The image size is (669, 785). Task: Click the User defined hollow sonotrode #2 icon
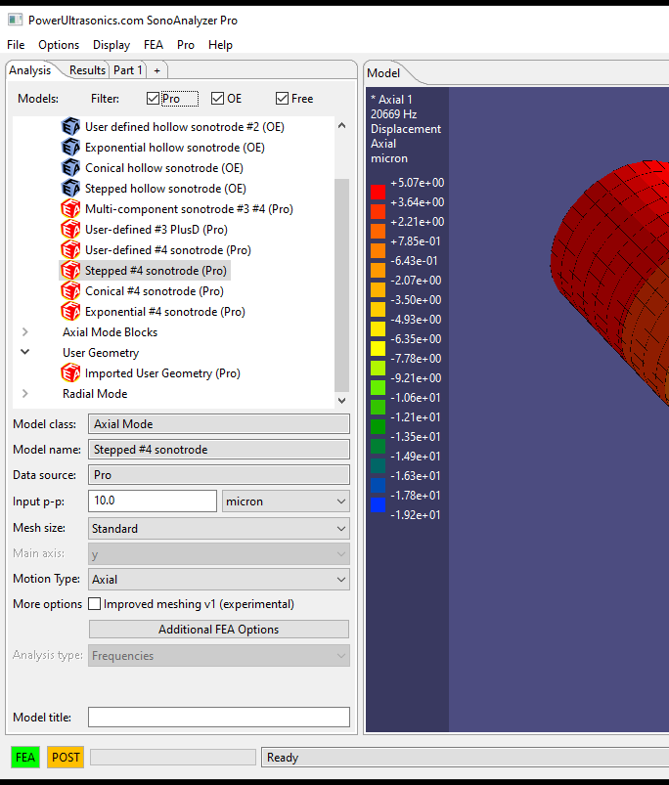point(70,127)
